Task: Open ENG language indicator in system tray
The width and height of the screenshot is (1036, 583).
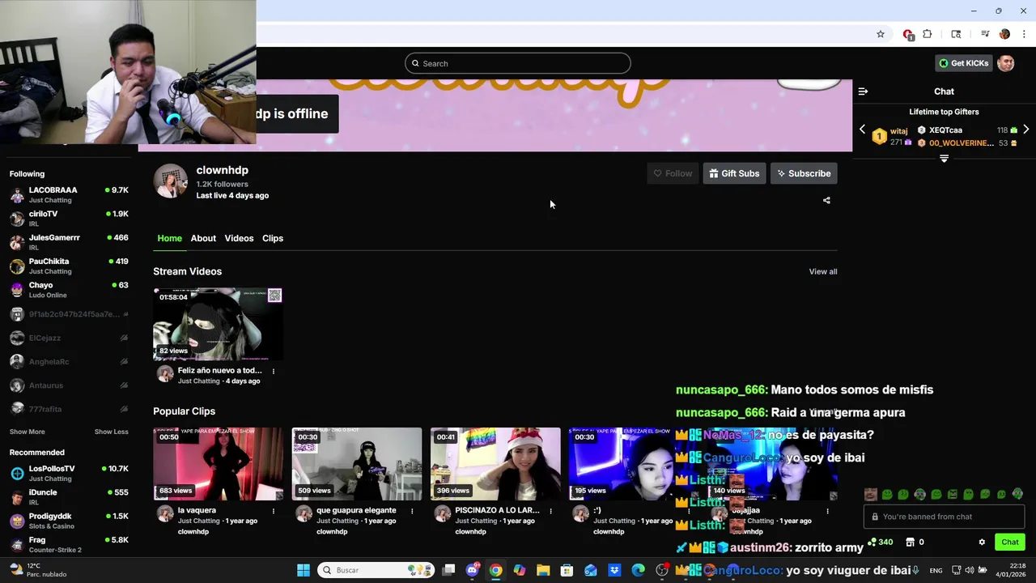Action: point(936,570)
